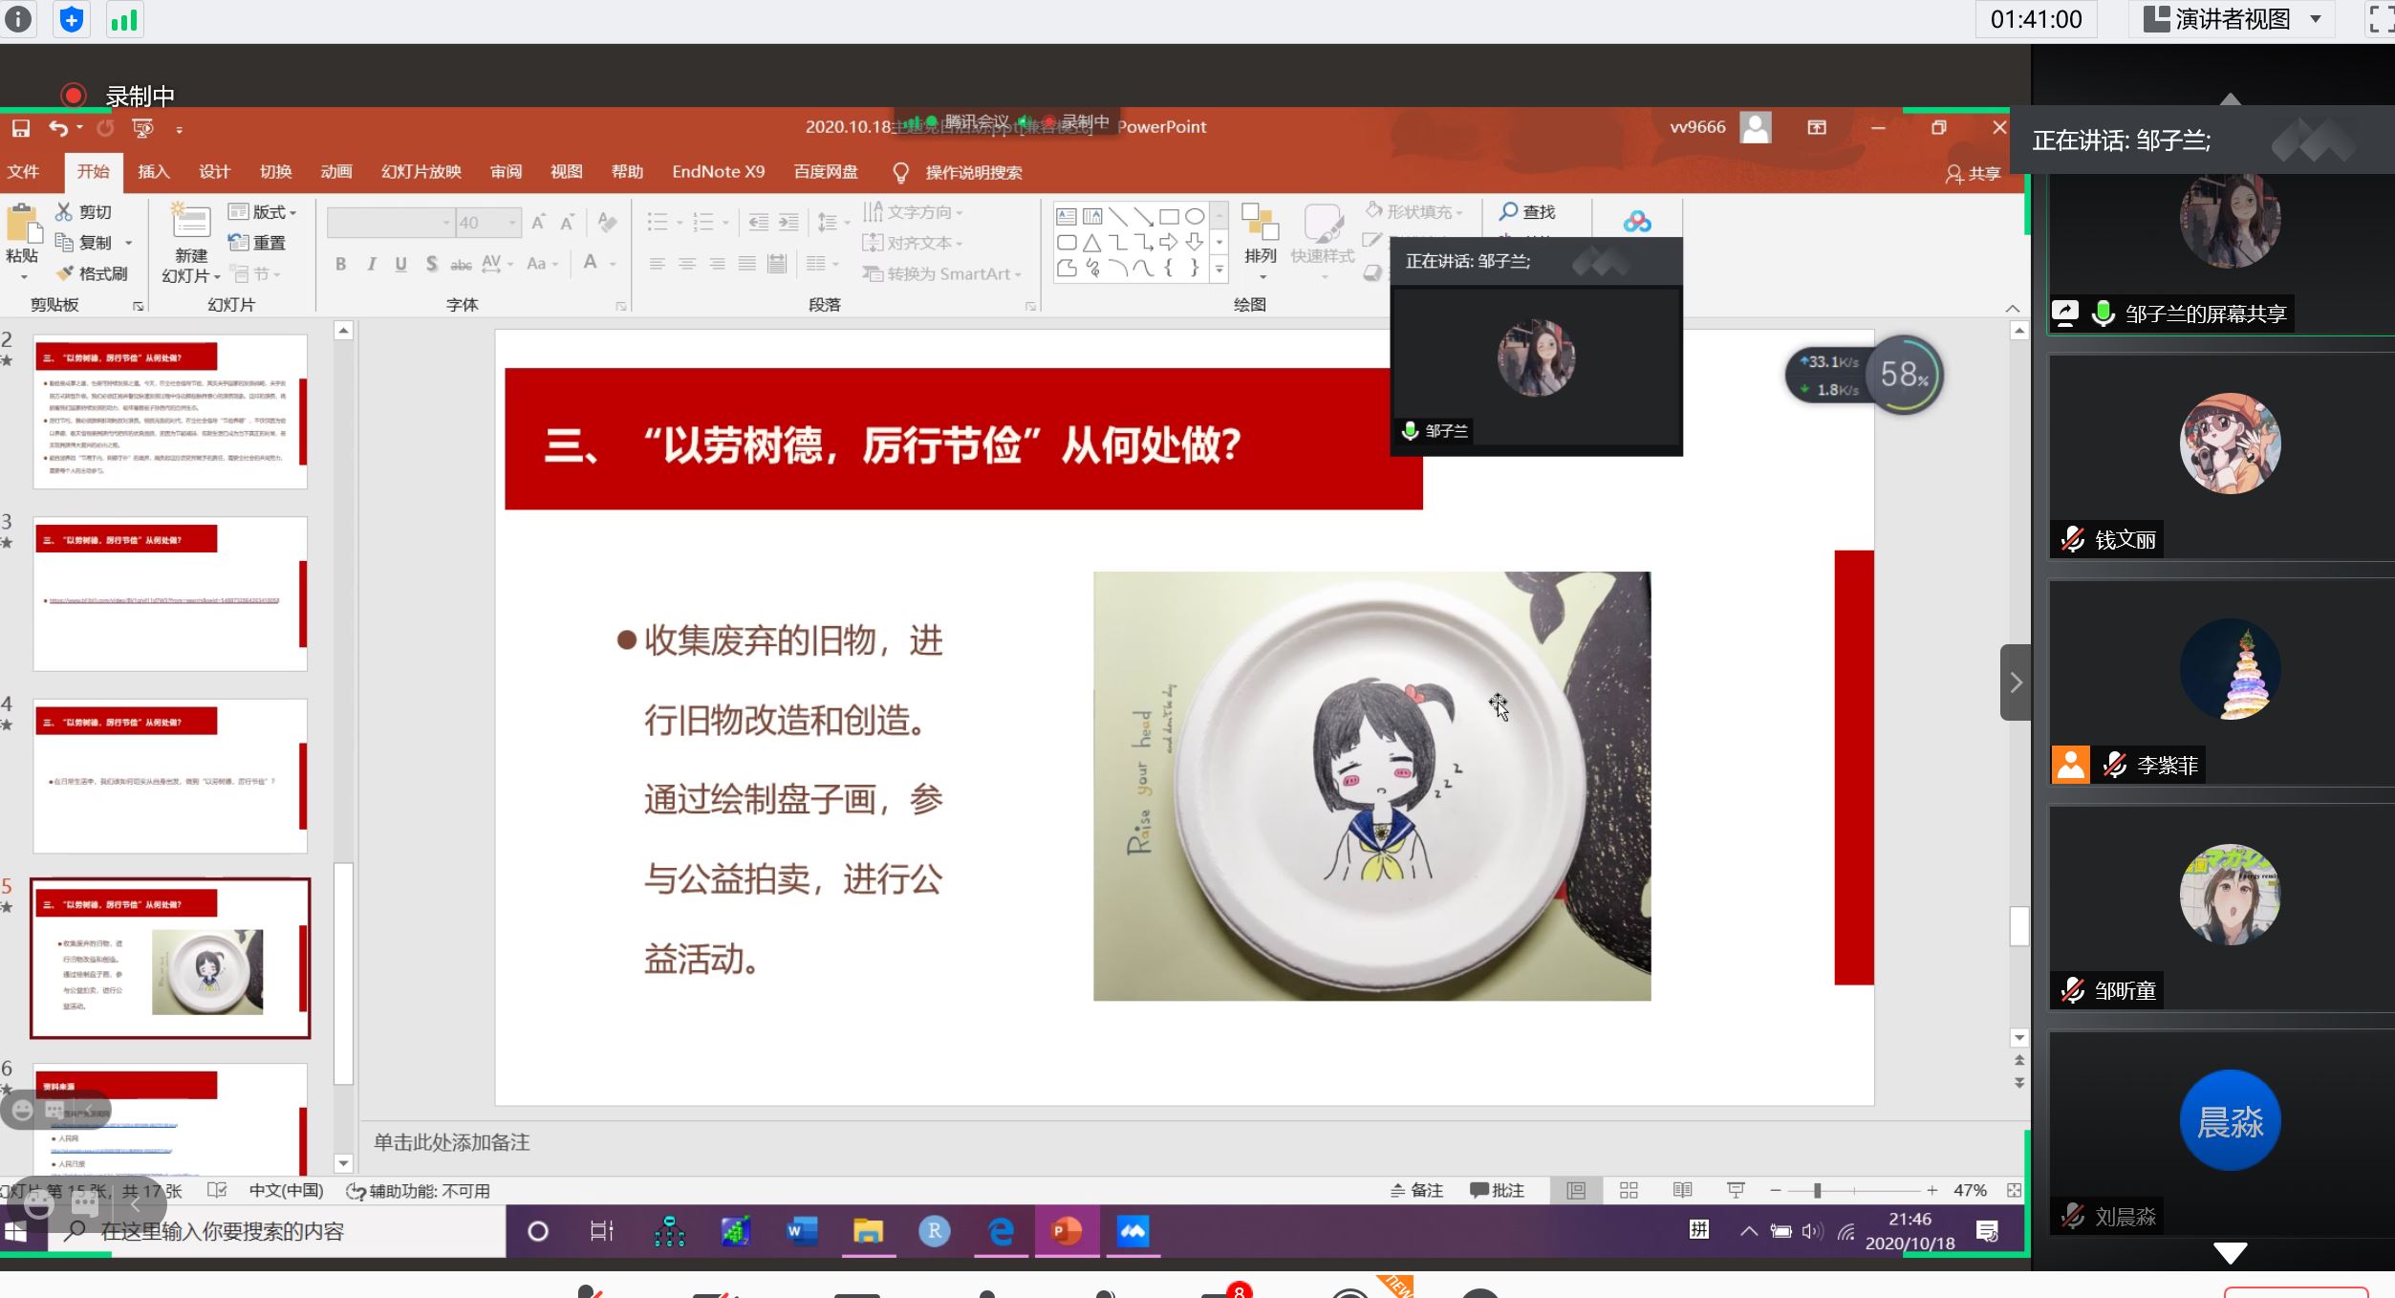Open notes via the 备注 button
Image resolution: width=2395 pixels, height=1298 pixels.
1418,1190
